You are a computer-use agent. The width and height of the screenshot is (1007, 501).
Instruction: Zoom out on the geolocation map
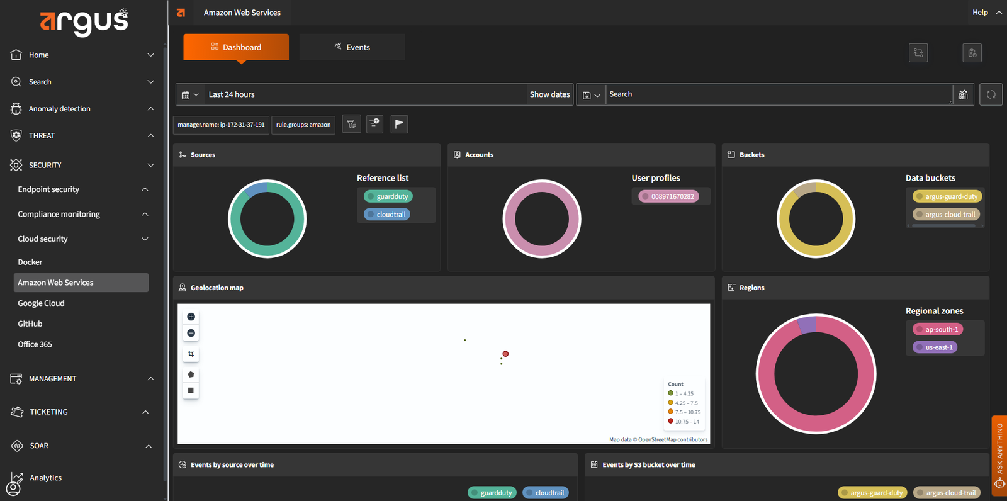point(191,333)
